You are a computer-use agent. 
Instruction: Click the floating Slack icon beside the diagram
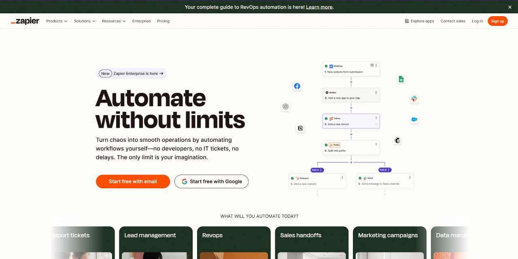(x=414, y=99)
